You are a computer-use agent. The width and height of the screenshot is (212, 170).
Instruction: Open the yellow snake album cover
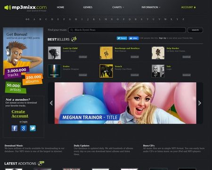106,53
